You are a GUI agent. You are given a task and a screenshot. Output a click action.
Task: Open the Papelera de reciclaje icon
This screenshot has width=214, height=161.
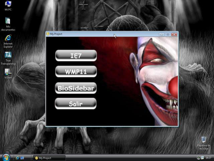pyautogui.click(x=204, y=143)
